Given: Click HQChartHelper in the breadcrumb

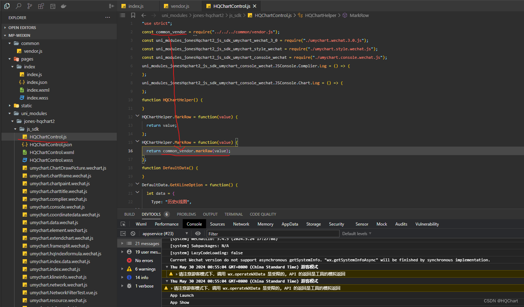Looking at the screenshot, I should 320,15.
